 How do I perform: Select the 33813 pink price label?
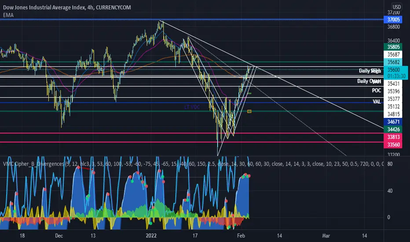click(x=393, y=137)
